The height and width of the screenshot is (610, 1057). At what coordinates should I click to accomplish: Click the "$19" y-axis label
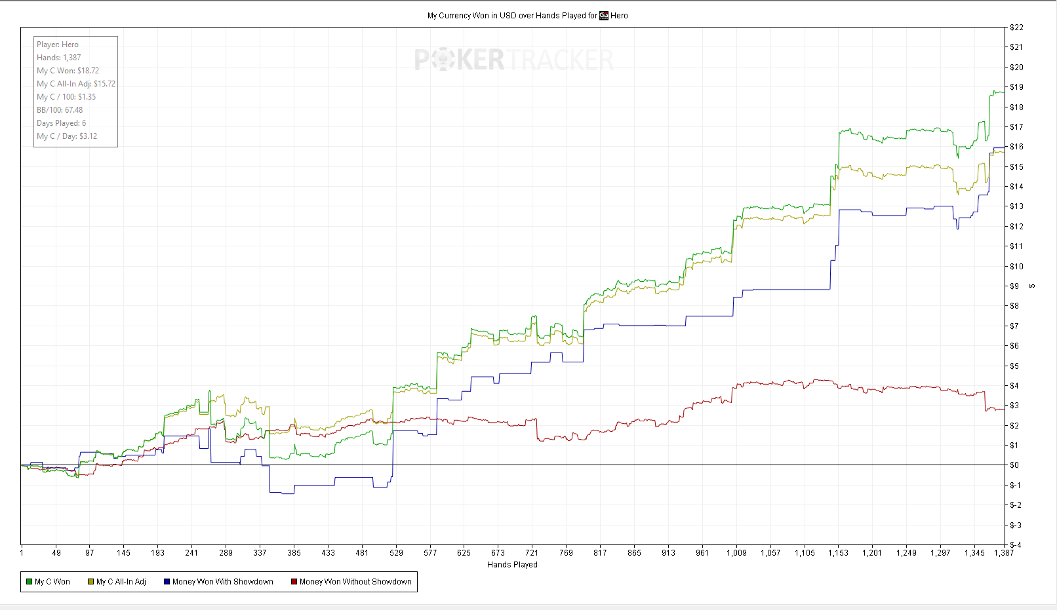click(x=1016, y=87)
